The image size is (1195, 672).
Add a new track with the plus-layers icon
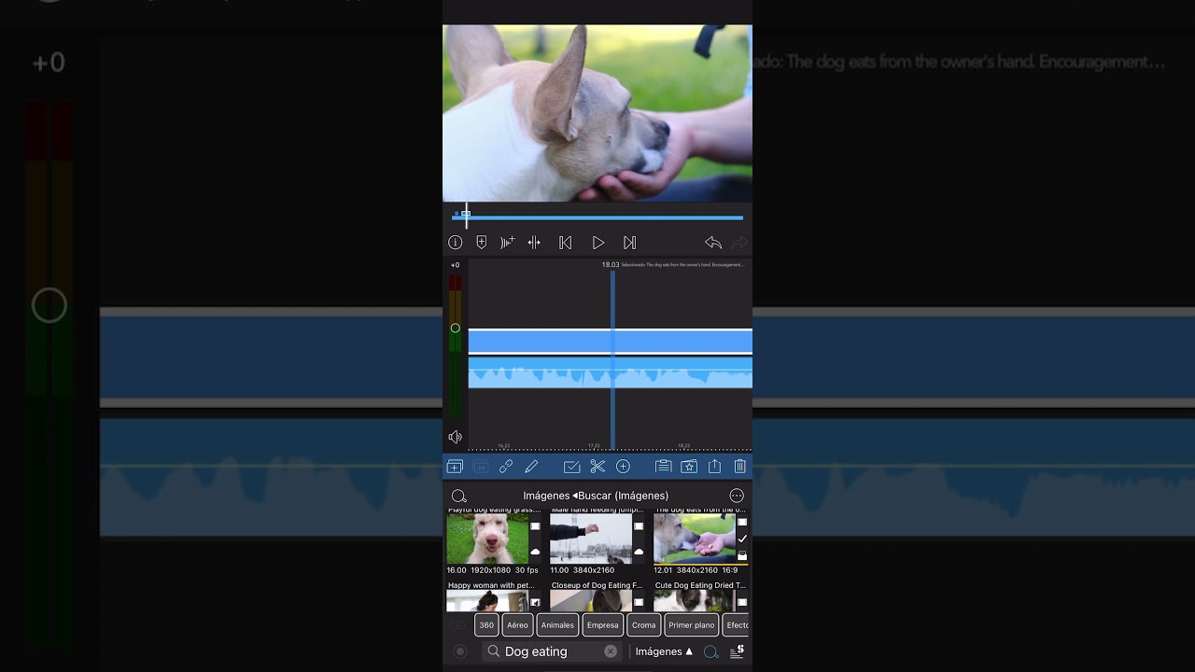[x=455, y=467]
